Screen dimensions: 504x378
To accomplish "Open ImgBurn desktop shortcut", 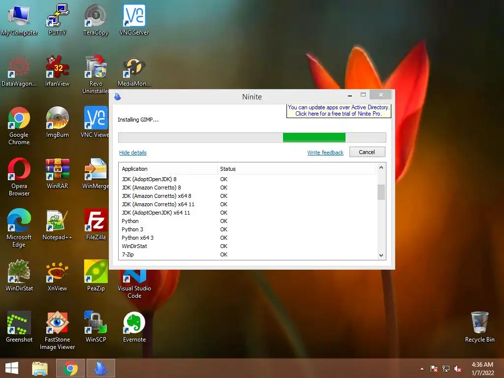I will coord(57,122).
